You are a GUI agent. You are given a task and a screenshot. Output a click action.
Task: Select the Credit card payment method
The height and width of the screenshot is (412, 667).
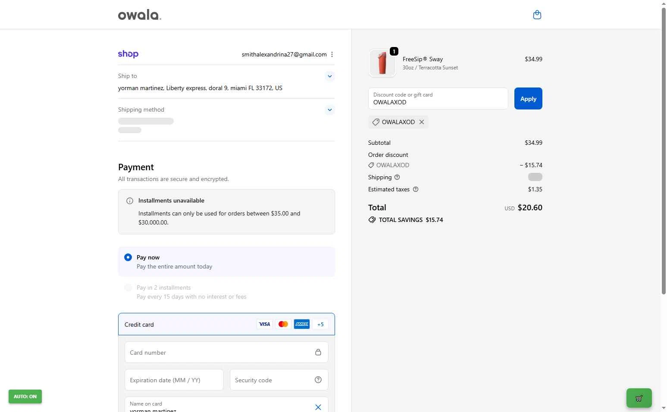(139, 325)
